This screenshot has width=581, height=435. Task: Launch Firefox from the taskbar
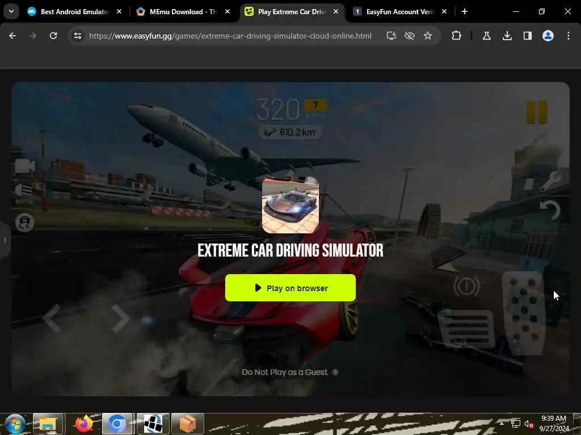[84, 424]
